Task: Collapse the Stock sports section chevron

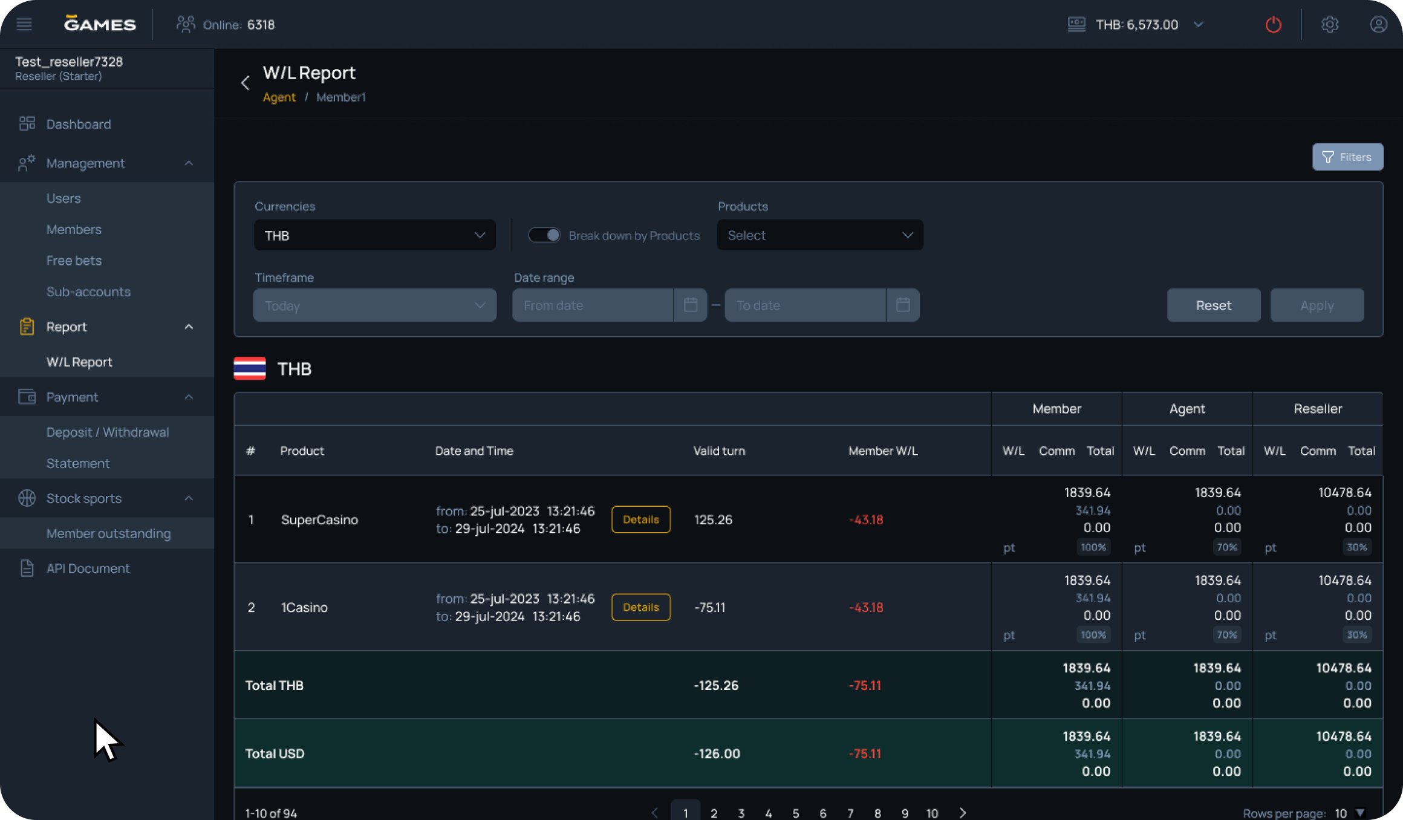Action: [189, 498]
